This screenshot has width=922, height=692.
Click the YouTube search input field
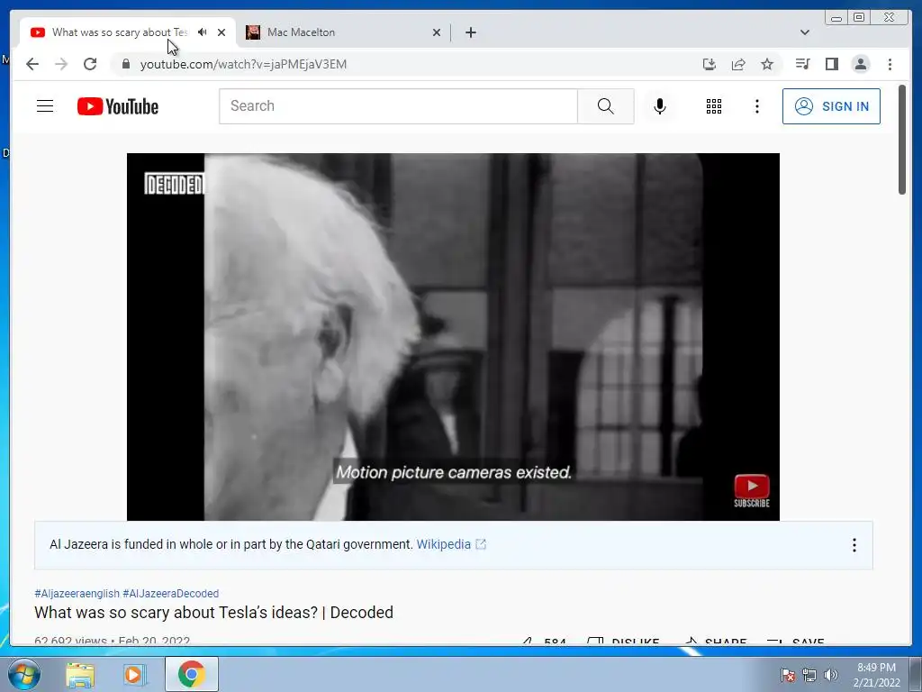398,106
